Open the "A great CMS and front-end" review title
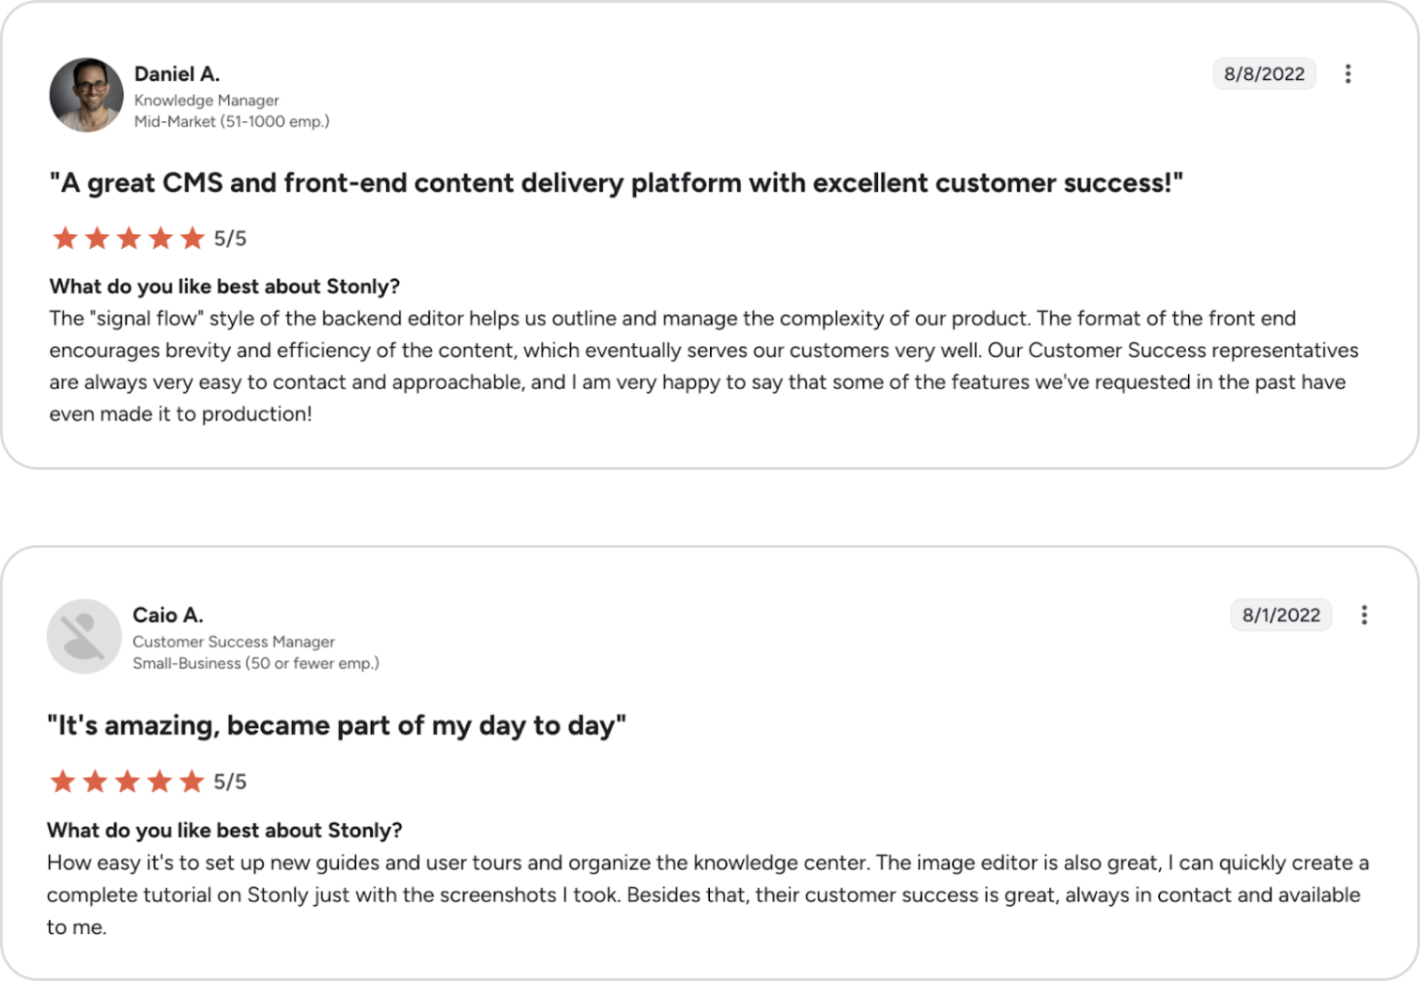The height and width of the screenshot is (981, 1420). pyautogui.click(x=616, y=182)
